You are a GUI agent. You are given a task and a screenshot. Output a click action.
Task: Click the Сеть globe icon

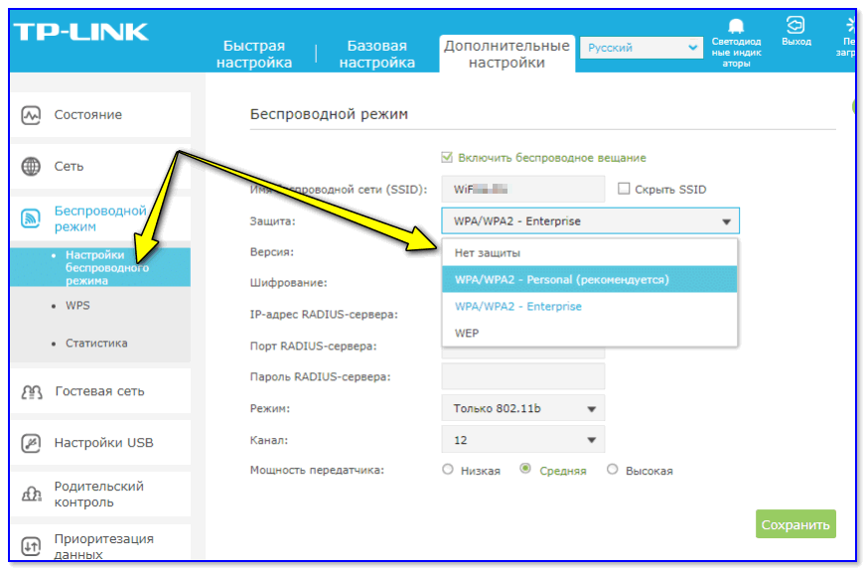[x=31, y=166]
